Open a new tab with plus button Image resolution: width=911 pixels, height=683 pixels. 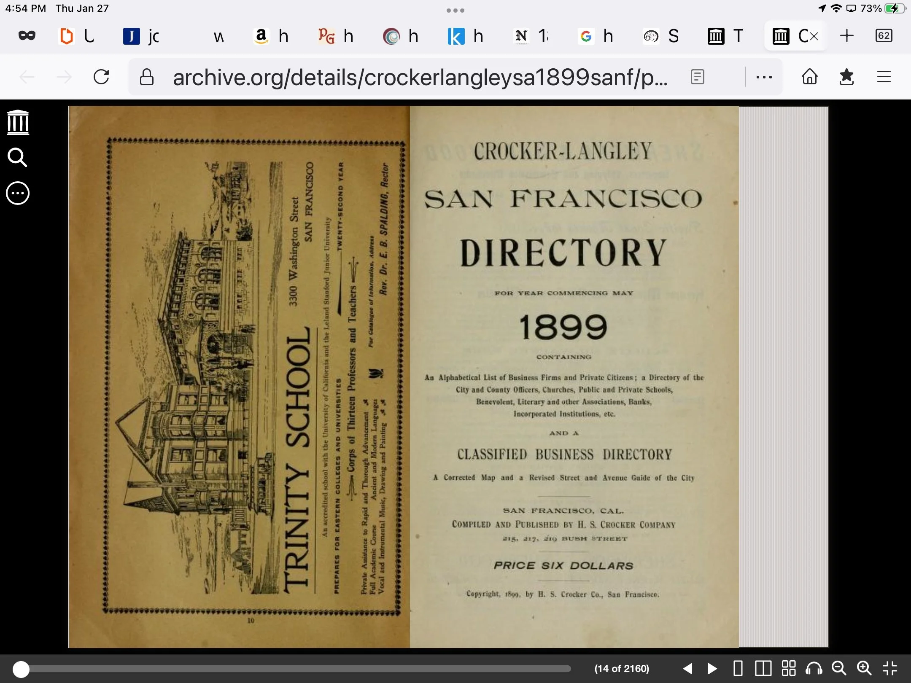(846, 36)
